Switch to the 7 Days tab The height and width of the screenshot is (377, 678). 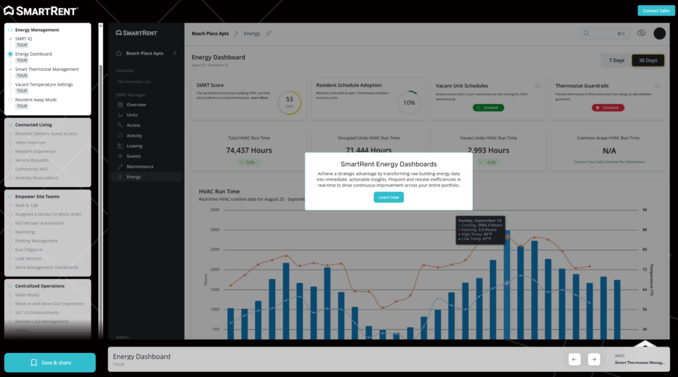pyautogui.click(x=616, y=60)
